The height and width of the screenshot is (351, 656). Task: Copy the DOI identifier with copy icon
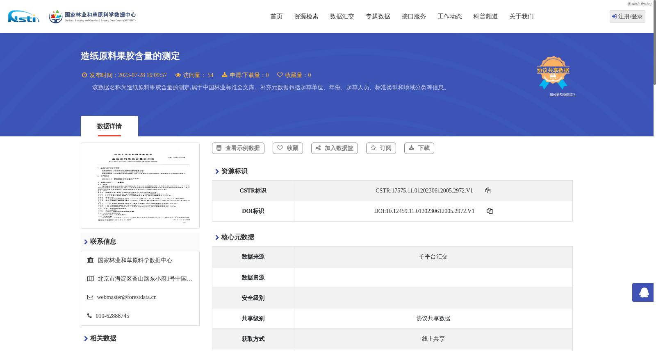(490, 211)
